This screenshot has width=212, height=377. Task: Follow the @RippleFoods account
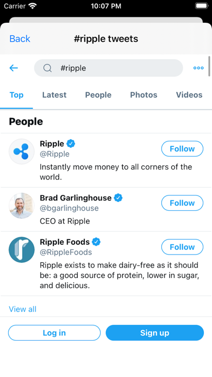coord(182,247)
